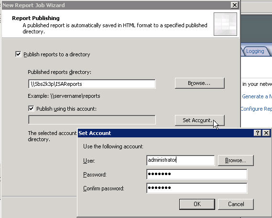Click Browse next to reports directory
The image size is (272, 218).
click(x=200, y=83)
